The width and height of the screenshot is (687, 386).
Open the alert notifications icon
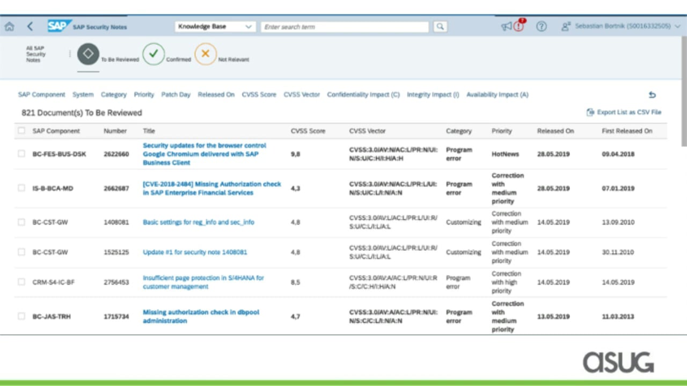coord(519,26)
